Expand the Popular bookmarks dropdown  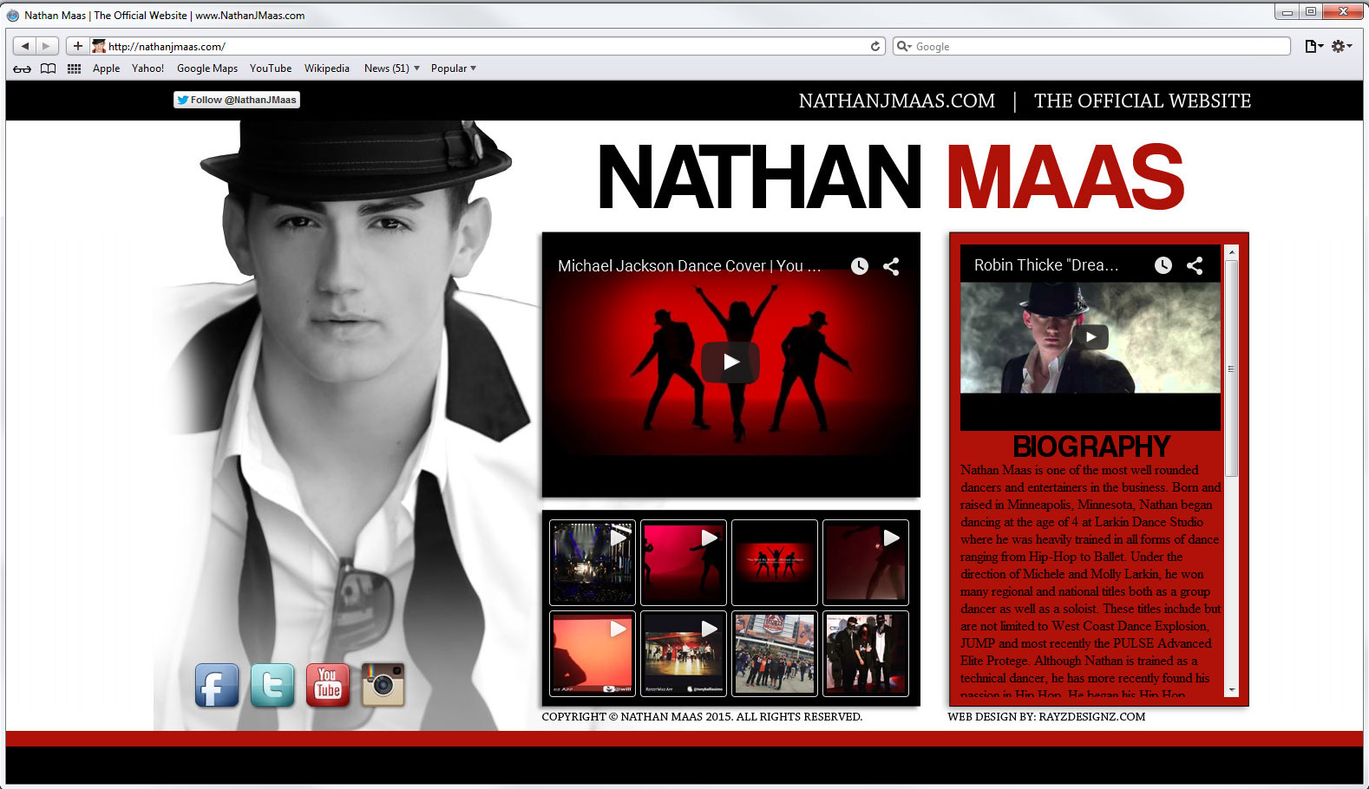(x=453, y=68)
